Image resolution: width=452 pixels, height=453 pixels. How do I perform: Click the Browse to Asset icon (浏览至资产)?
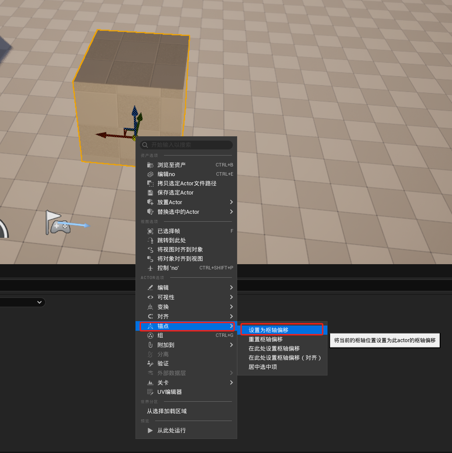click(x=150, y=165)
